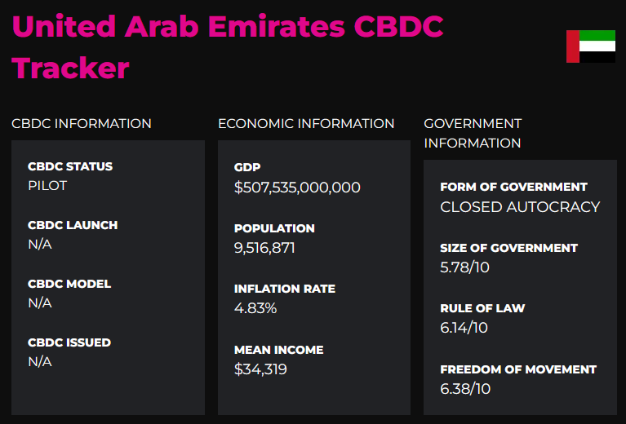The width and height of the screenshot is (626, 424).
Task: Click the PILOT status value
Action: pos(47,185)
